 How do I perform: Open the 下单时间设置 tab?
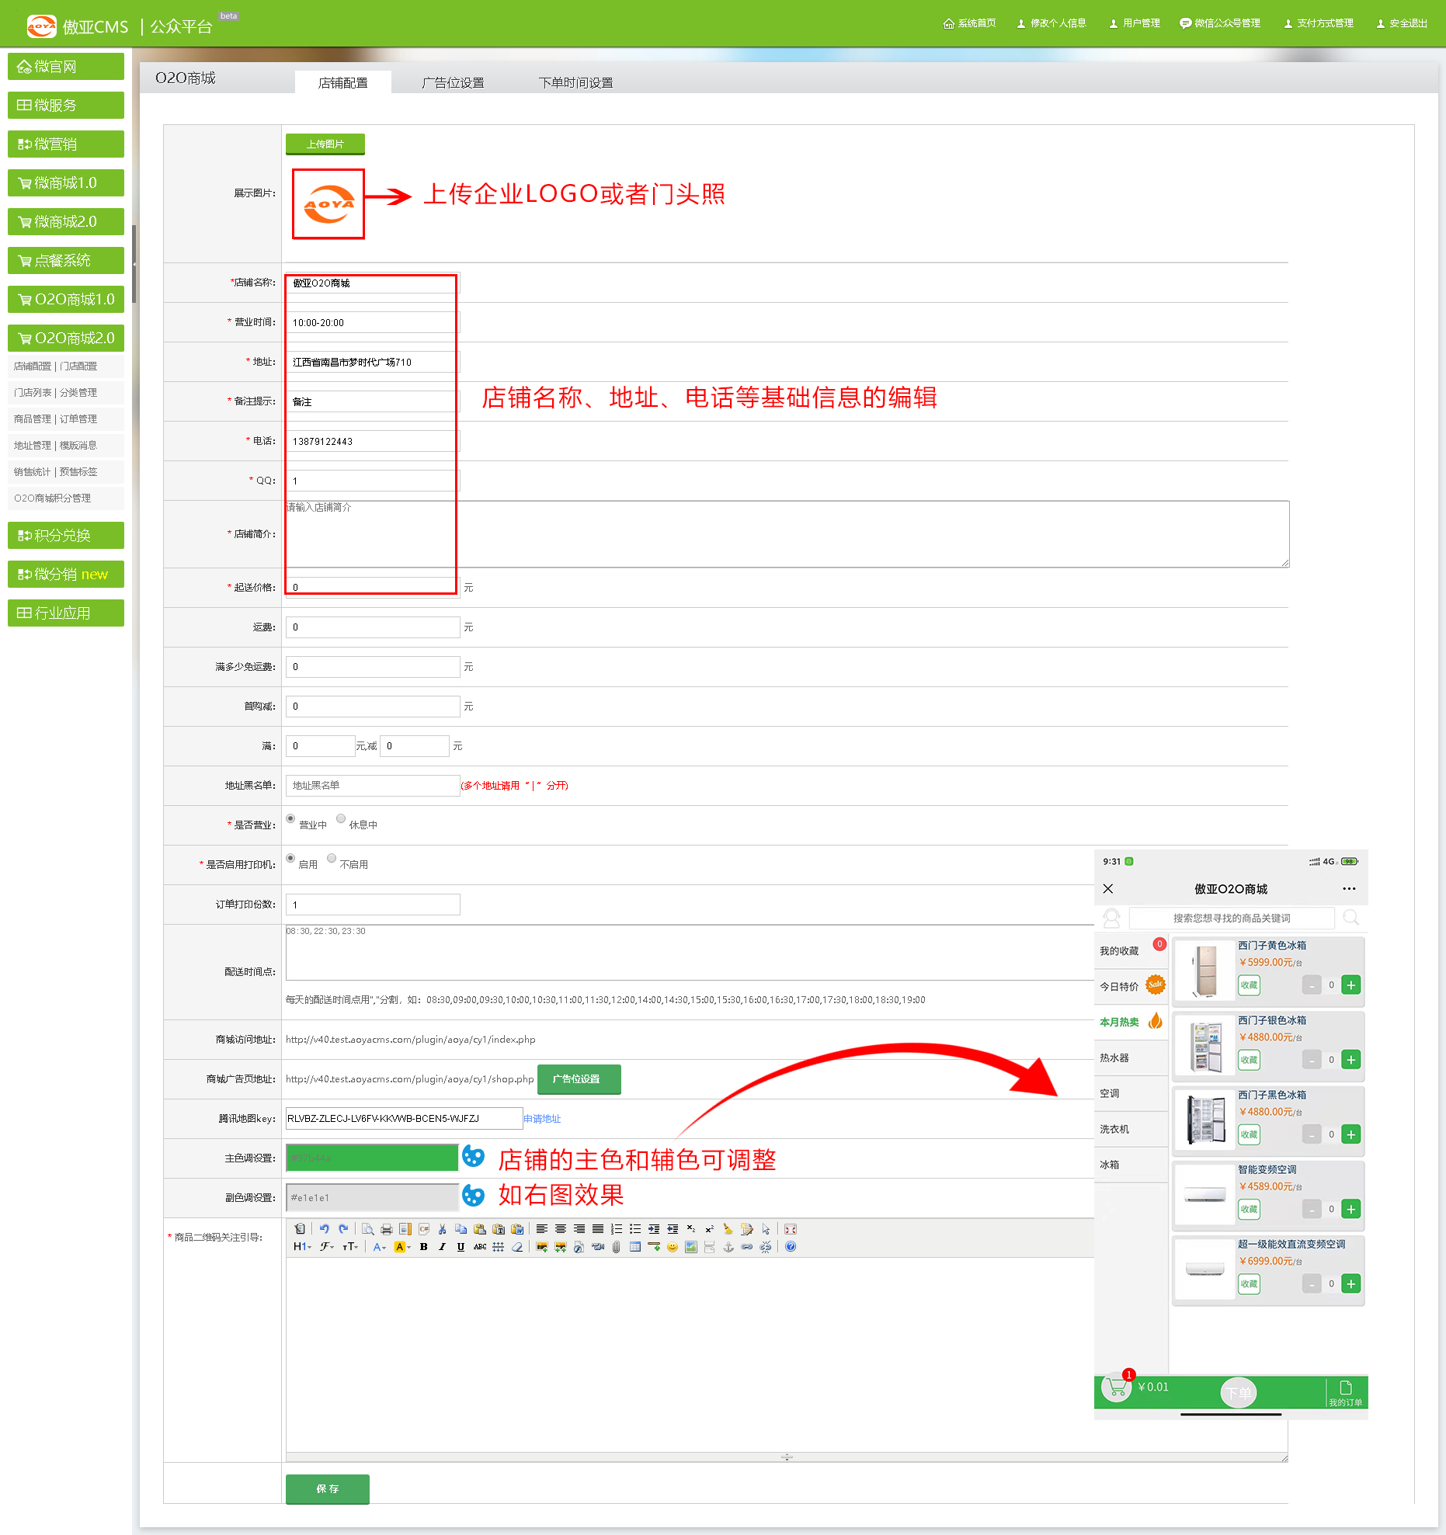coord(575,82)
